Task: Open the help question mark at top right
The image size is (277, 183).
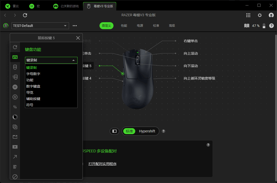Action: click(271, 26)
